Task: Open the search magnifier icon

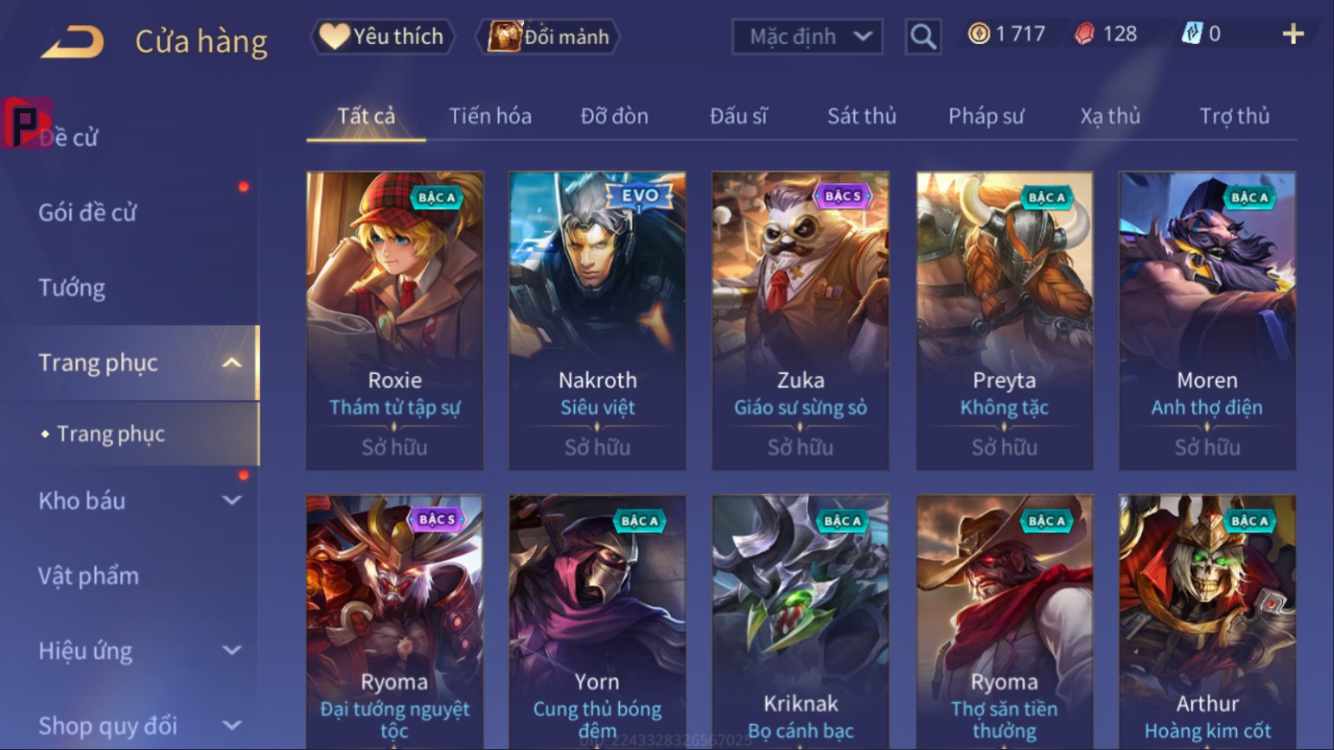Action: tap(922, 36)
